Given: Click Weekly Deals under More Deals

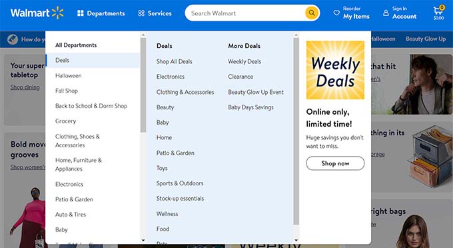Looking at the screenshot, I should [244, 61].
